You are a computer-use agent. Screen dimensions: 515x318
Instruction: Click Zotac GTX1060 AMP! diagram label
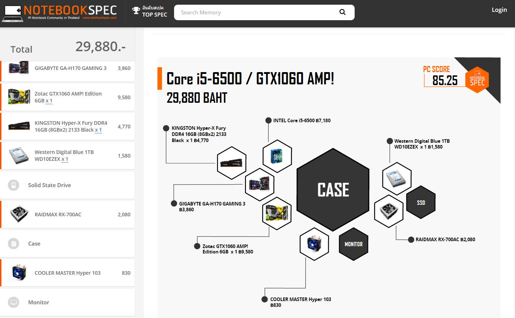[228, 249]
